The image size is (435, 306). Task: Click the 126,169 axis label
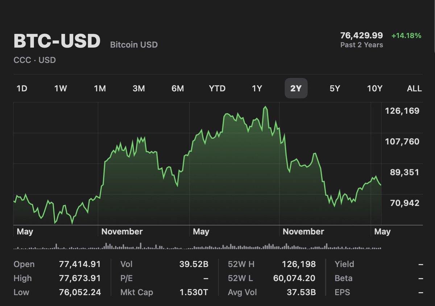402,111
